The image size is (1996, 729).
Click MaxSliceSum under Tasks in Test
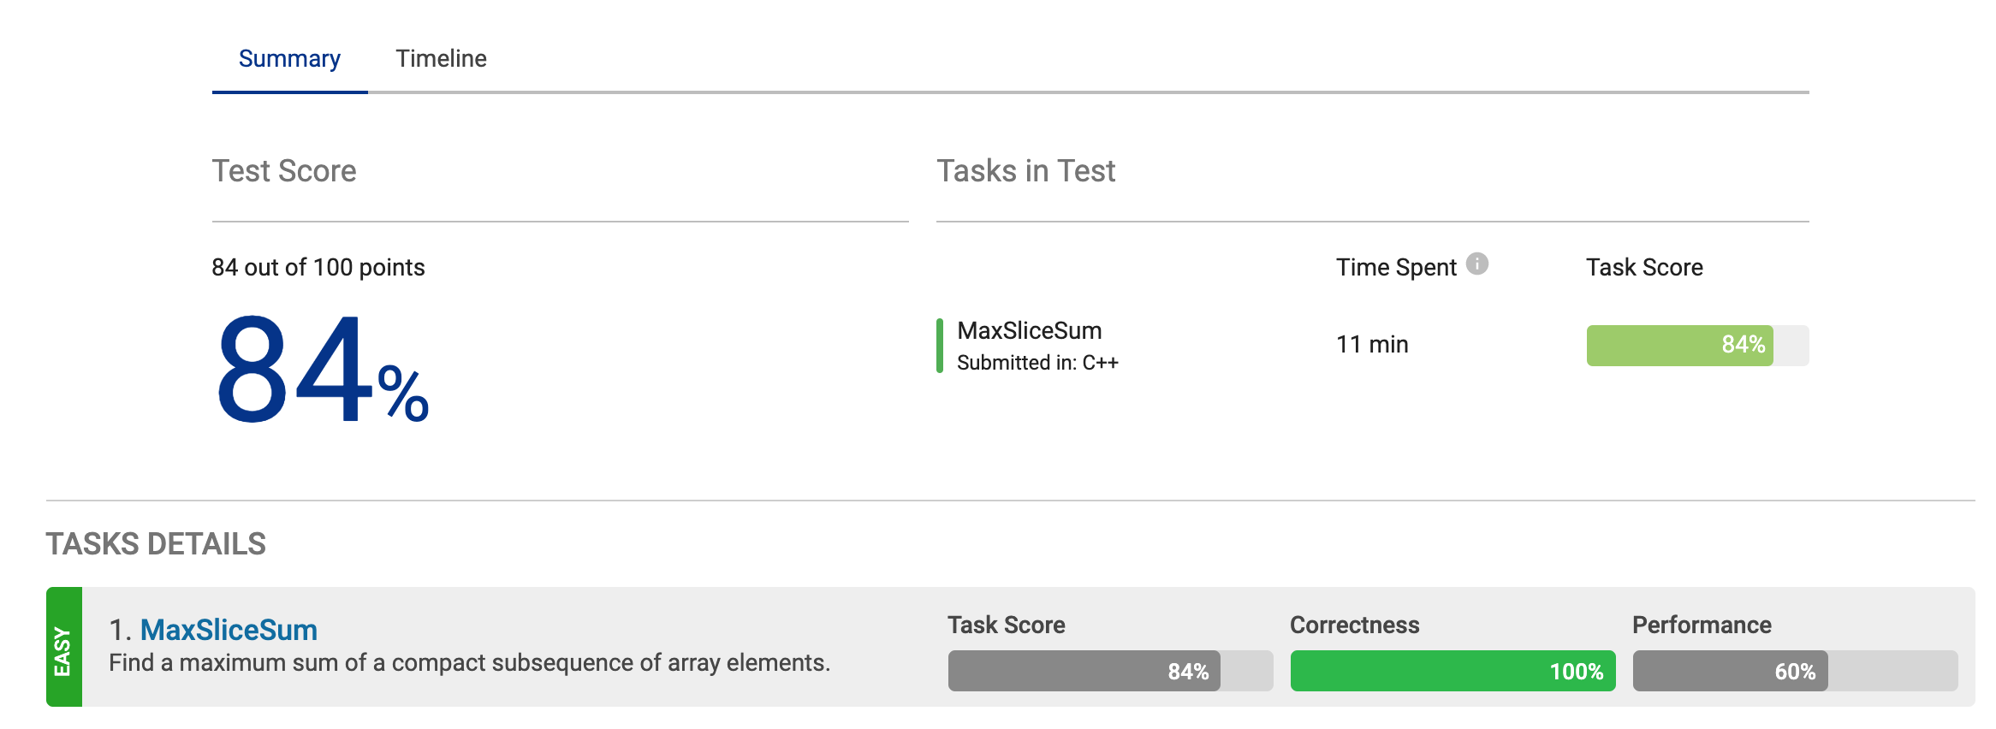point(1031,330)
